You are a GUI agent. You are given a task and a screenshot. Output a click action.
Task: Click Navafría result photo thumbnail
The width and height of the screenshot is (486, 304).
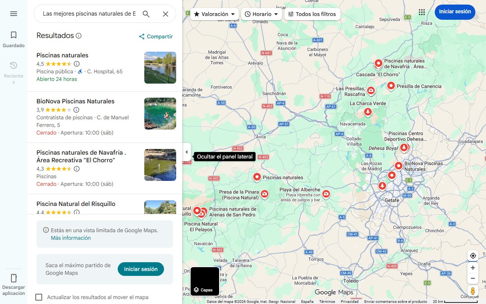[160, 165]
